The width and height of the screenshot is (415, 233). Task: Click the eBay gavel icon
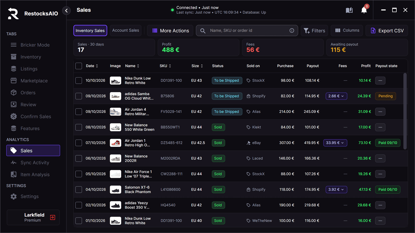click(248, 143)
